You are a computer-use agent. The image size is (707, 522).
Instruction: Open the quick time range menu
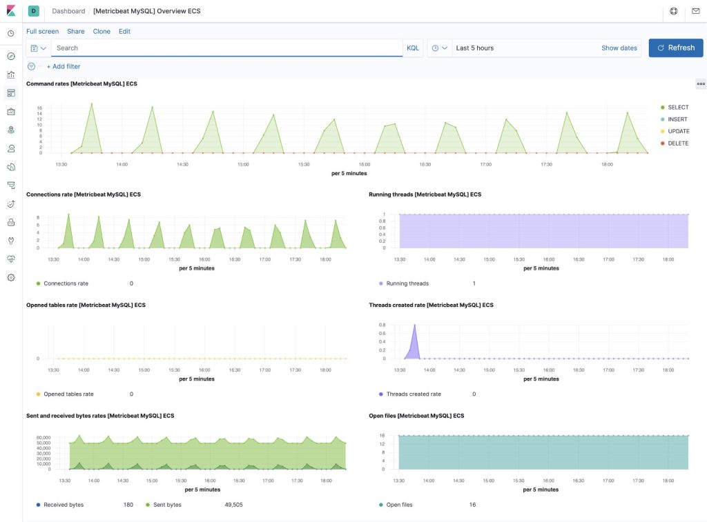click(x=440, y=48)
